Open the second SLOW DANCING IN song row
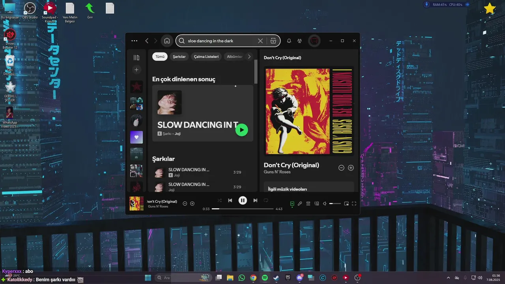This screenshot has height=284, width=505. pos(203,187)
